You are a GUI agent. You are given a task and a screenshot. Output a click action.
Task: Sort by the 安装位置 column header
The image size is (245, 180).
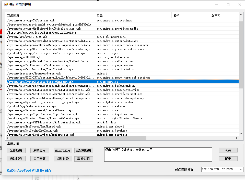[x=50, y=15]
